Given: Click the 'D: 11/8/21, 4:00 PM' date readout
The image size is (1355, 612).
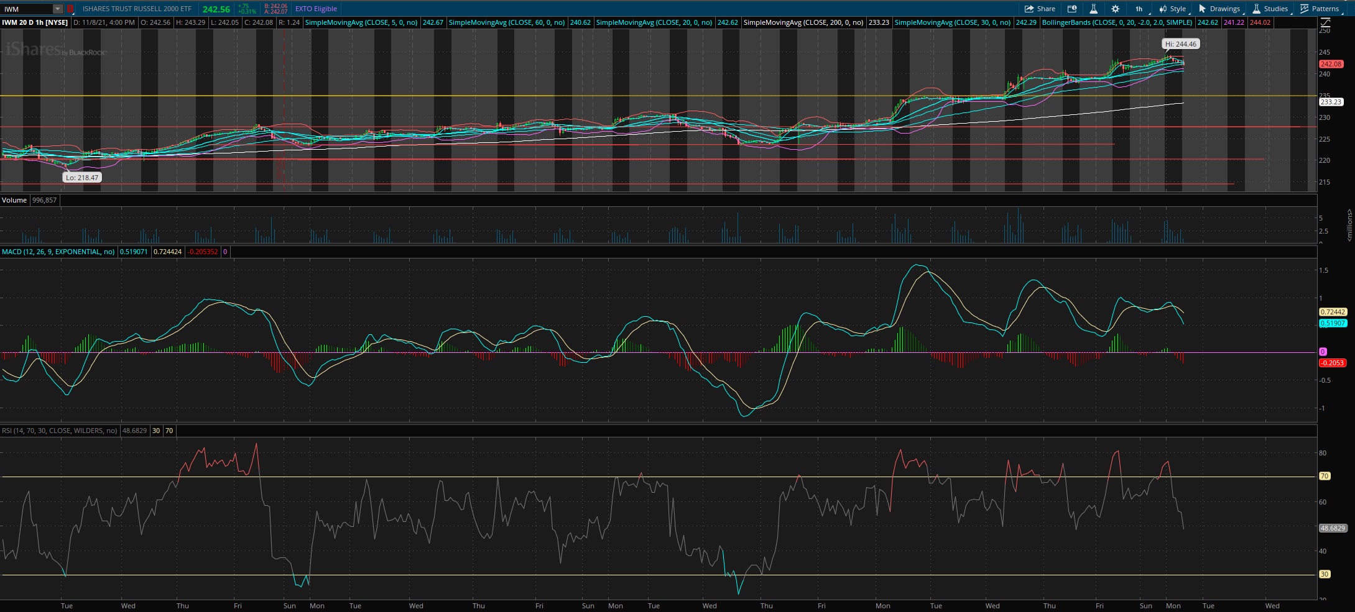Looking at the screenshot, I should tap(104, 22).
